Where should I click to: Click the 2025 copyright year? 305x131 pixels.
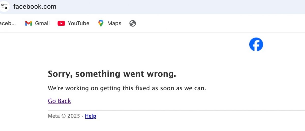[x=74, y=116]
